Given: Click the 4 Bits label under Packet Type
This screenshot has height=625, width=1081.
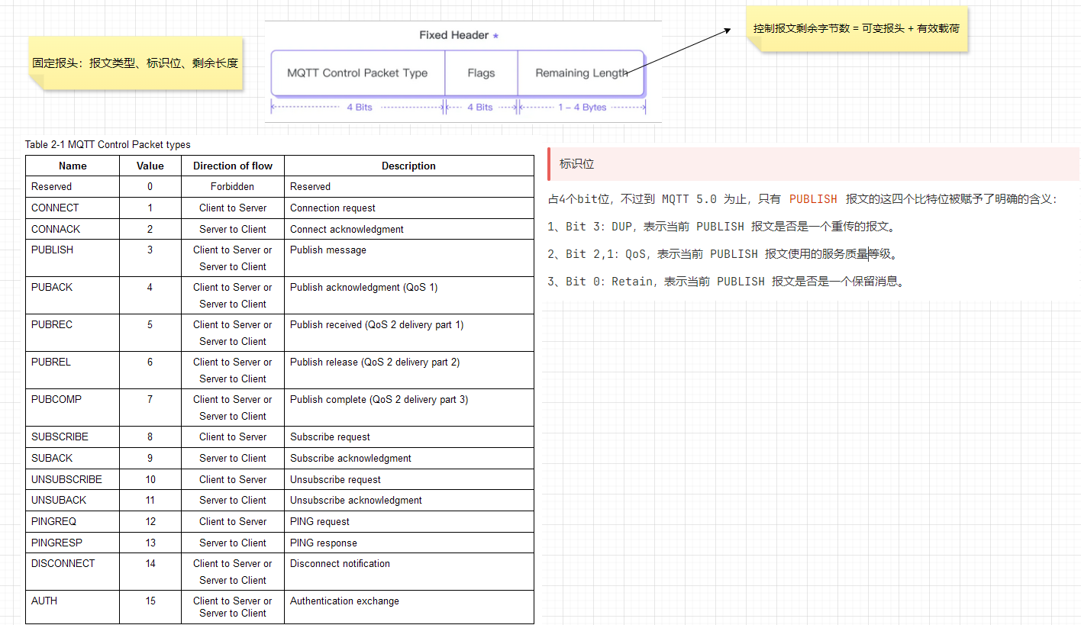Looking at the screenshot, I should tap(360, 108).
